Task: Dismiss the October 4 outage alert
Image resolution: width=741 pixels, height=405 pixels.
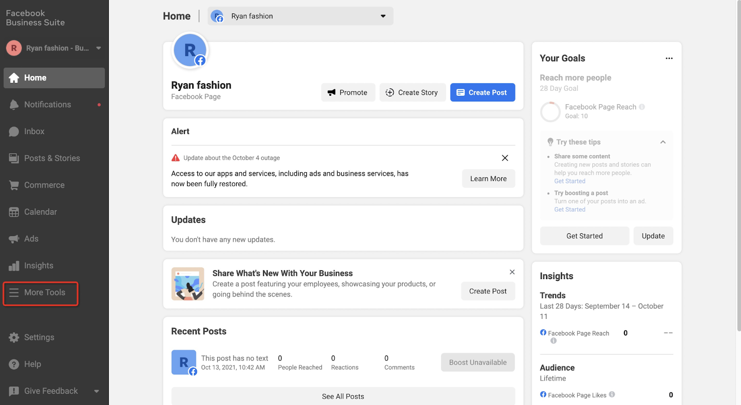Action: [505, 158]
